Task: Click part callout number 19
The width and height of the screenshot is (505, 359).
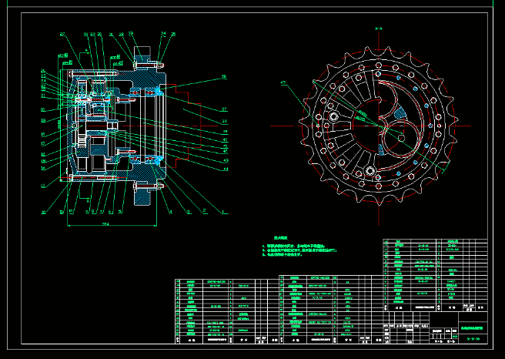Action: pyautogui.click(x=43, y=121)
